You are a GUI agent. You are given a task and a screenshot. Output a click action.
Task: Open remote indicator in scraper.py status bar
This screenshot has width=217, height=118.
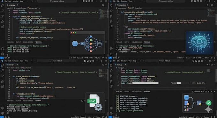(2, 58)
